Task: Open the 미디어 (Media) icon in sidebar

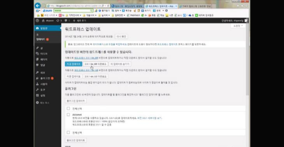Action: [x=37, y=54]
